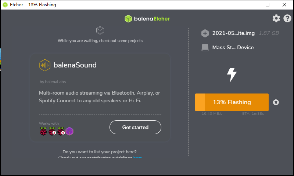294x176 pixels.
Task: Click the balenaEtcher cube logo
Action: pyautogui.click(x=128, y=19)
